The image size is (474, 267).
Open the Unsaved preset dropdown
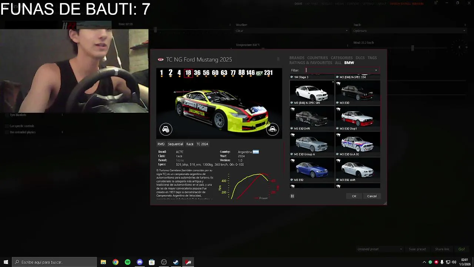[380, 249]
